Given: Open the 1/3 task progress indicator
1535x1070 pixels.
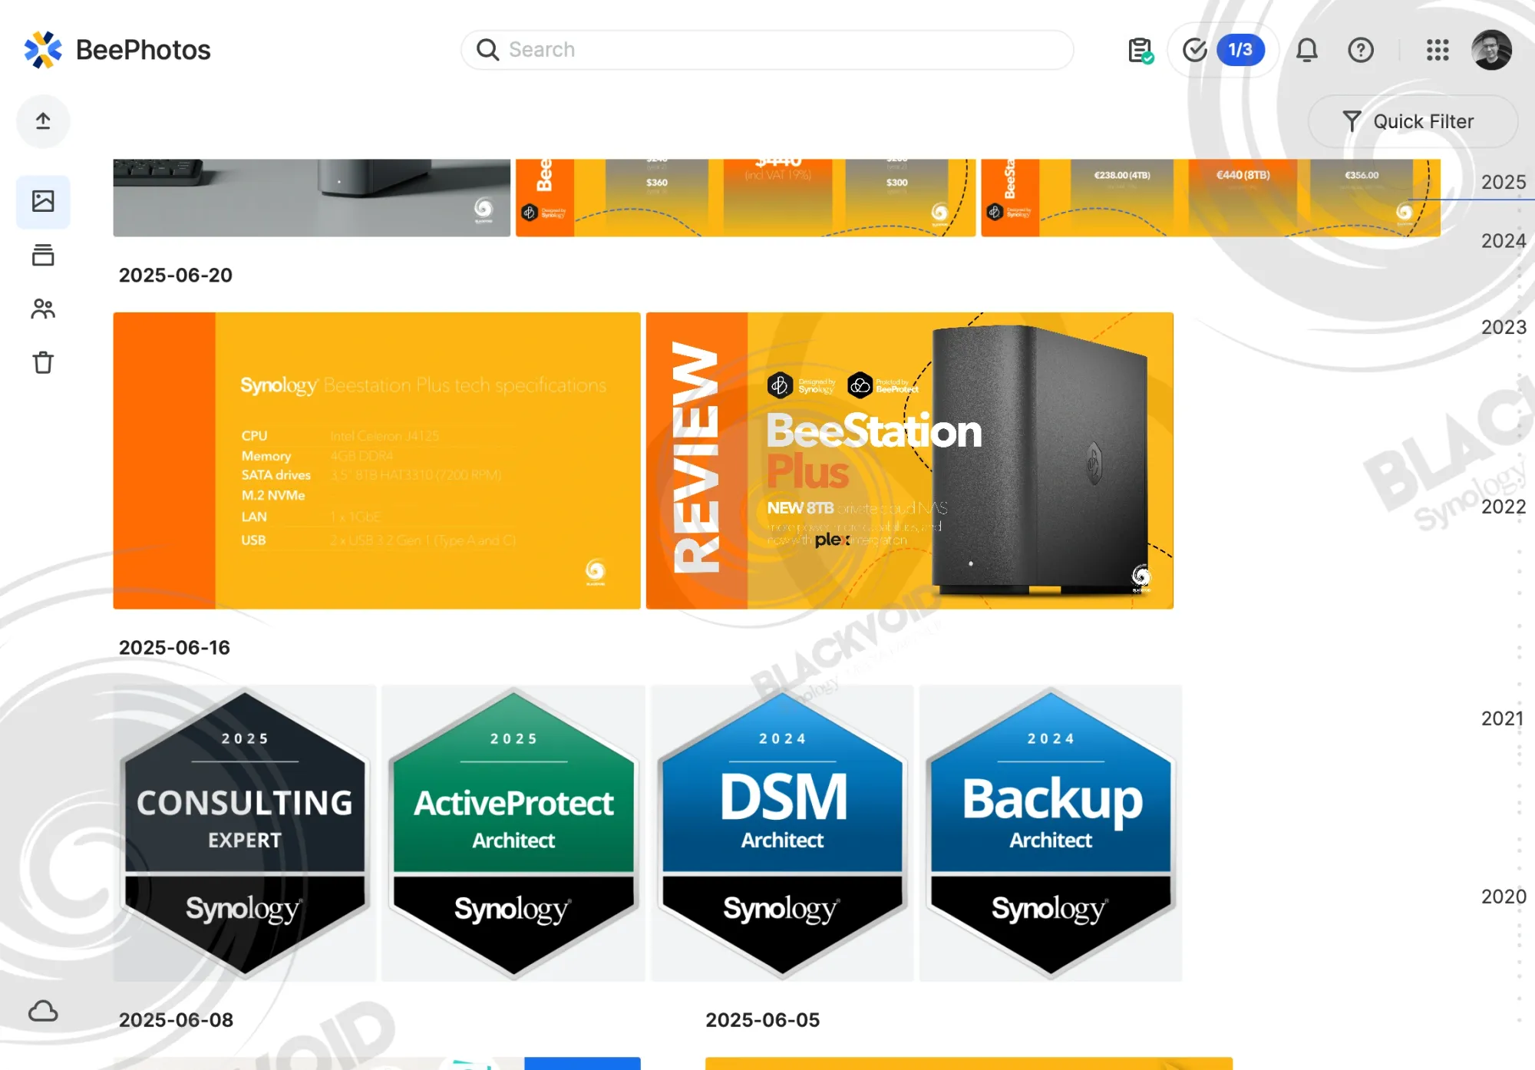Looking at the screenshot, I should point(1224,50).
